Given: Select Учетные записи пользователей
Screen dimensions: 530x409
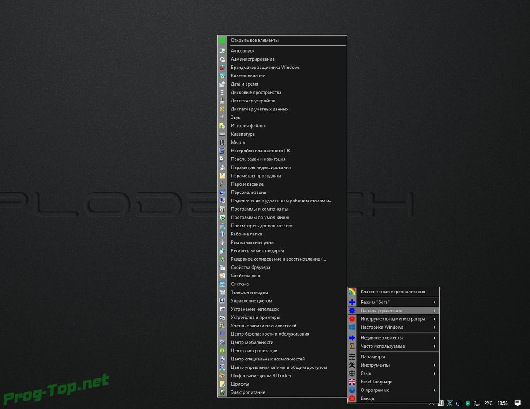Looking at the screenshot, I should [x=282, y=326].
